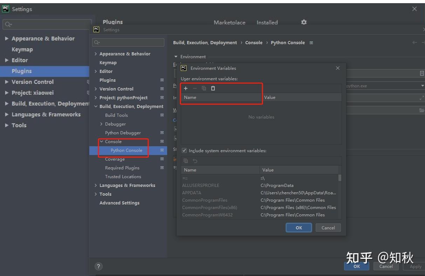Open the Python interpreter dropdown arrow
Viewport: 425px width, 276px height.
click(422, 86)
